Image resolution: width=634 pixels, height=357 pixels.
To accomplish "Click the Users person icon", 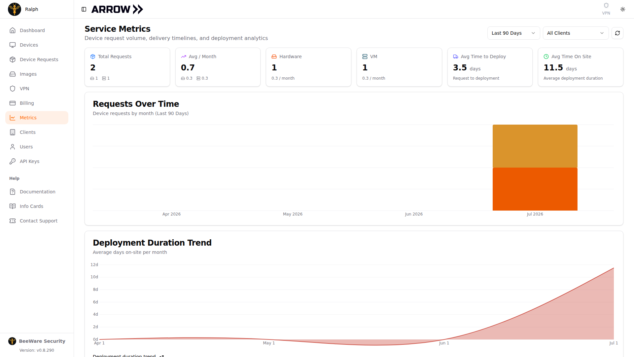I will point(13,147).
